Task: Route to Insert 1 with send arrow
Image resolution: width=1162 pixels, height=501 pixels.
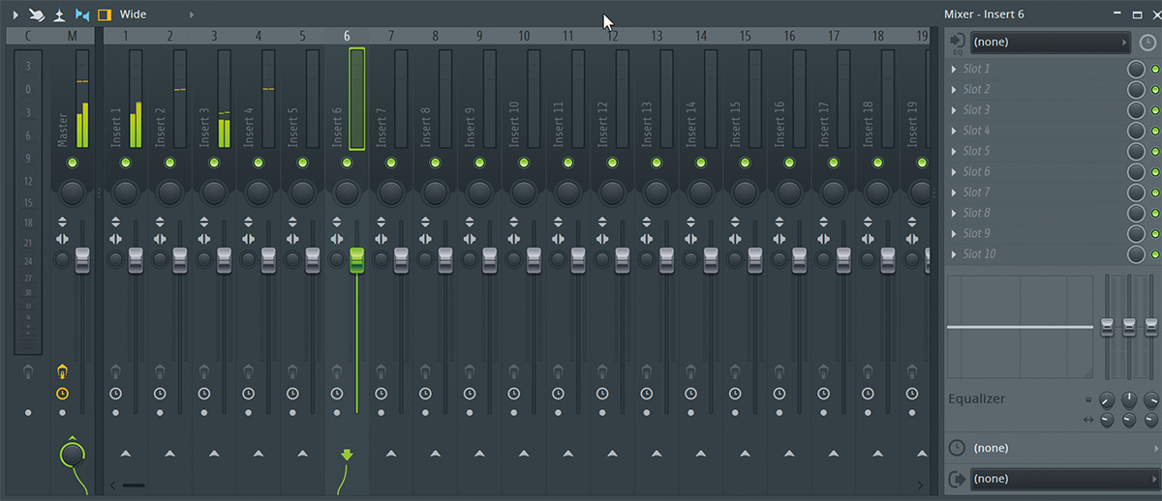Action: coord(126,454)
